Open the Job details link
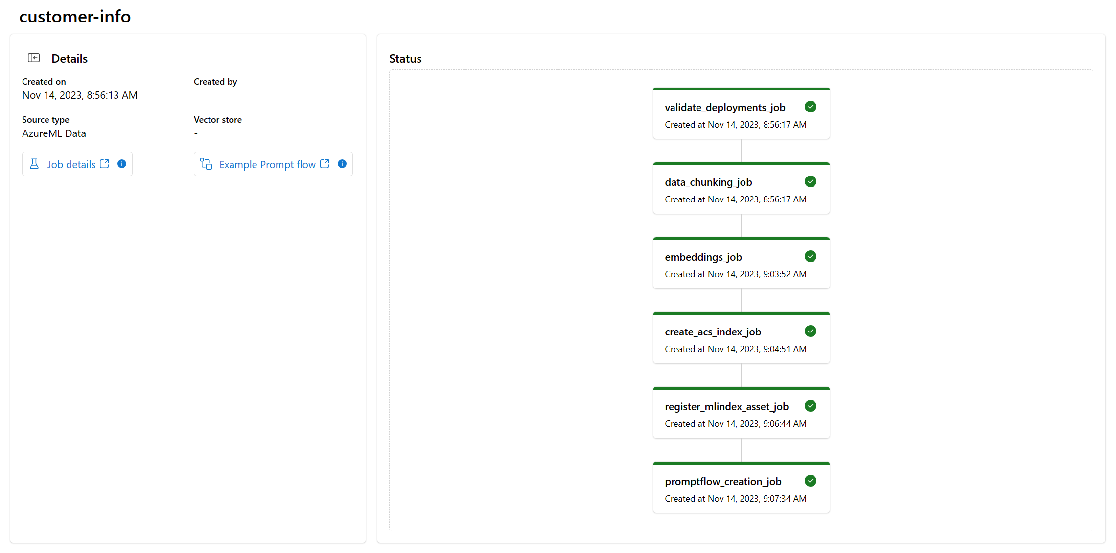Image resolution: width=1116 pixels, height=553 pixels. 71,165
